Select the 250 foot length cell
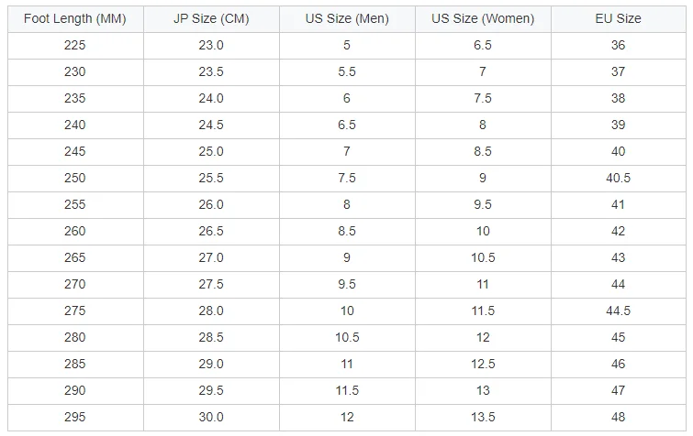The height and width of the screenshot is (436, 693). coord(75,179)
